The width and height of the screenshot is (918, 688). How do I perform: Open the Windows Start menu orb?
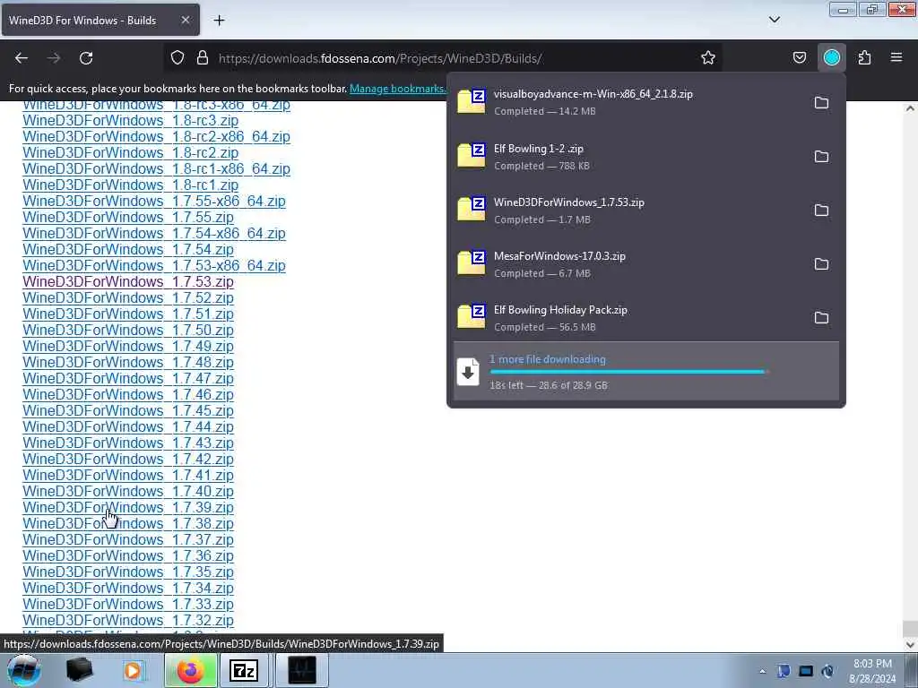coord(23,670)
